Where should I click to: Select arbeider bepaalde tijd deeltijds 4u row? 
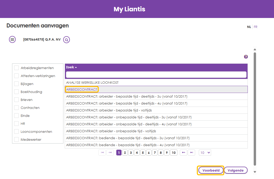point(156,103)
